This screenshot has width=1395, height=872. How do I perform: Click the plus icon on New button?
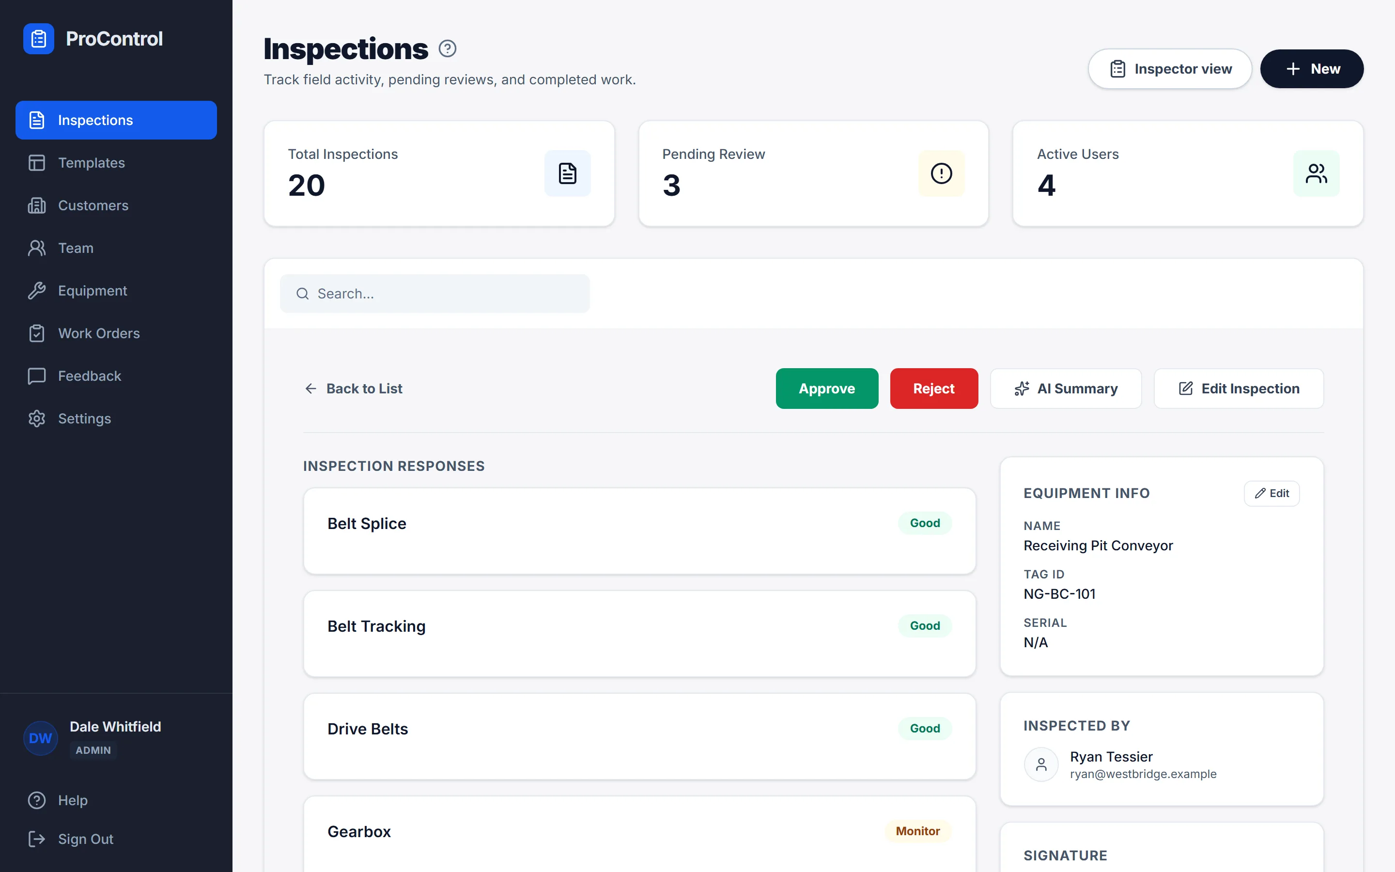point(1293,69)
